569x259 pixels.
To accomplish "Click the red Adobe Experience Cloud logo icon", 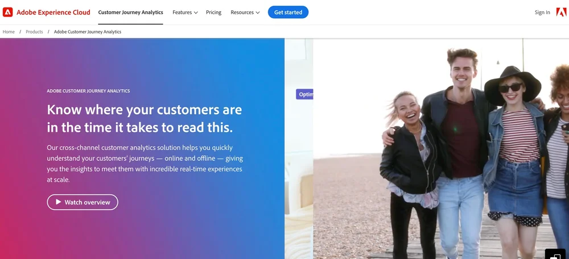I will [x=7, y=12].
